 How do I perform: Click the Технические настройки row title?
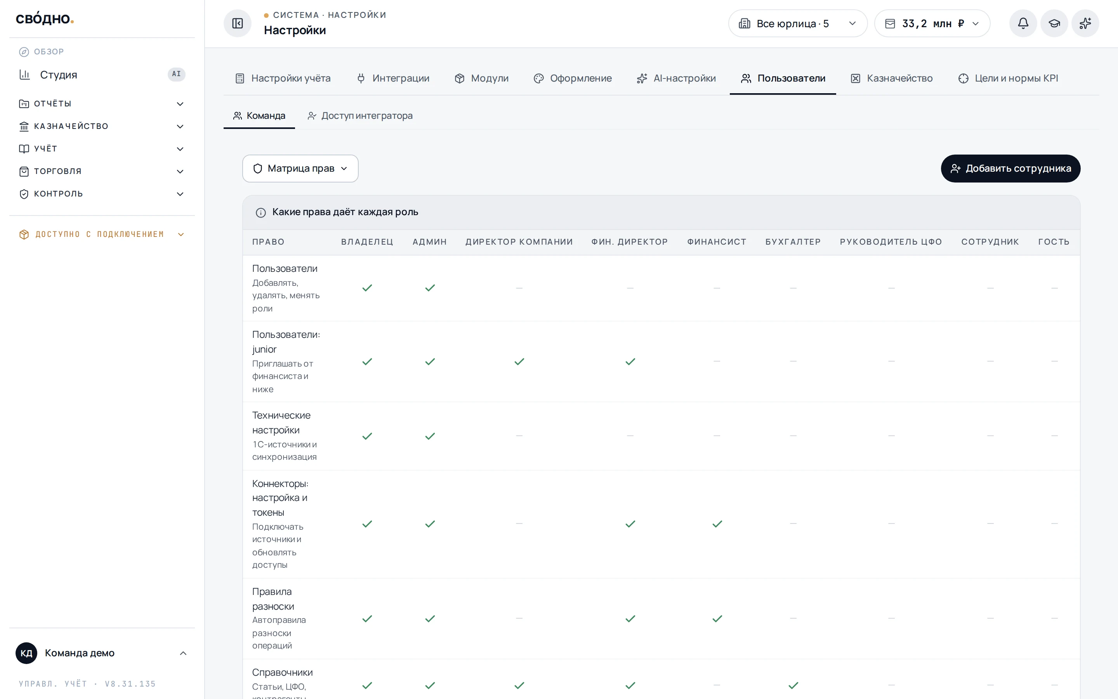pos(281,423)
